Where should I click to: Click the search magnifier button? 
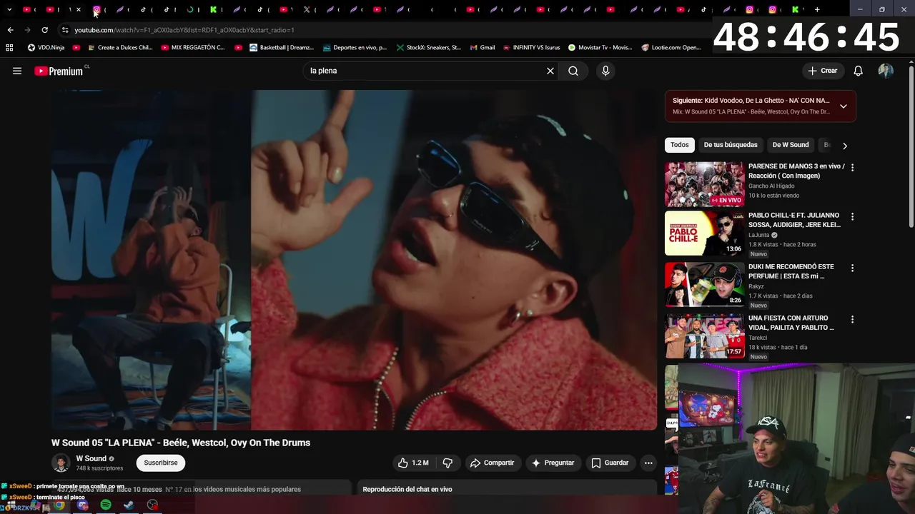click(x=573, y=71)
